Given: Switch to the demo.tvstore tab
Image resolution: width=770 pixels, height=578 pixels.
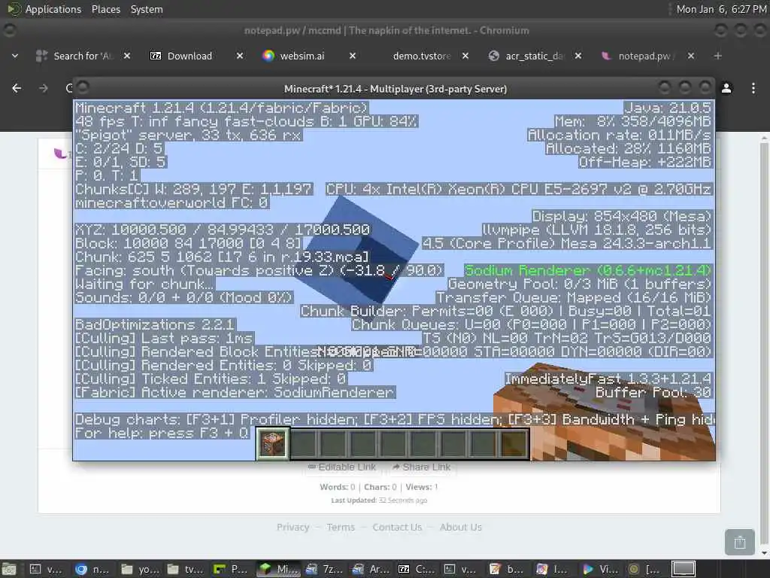Looking at the screenshot, I should [421, 56].
